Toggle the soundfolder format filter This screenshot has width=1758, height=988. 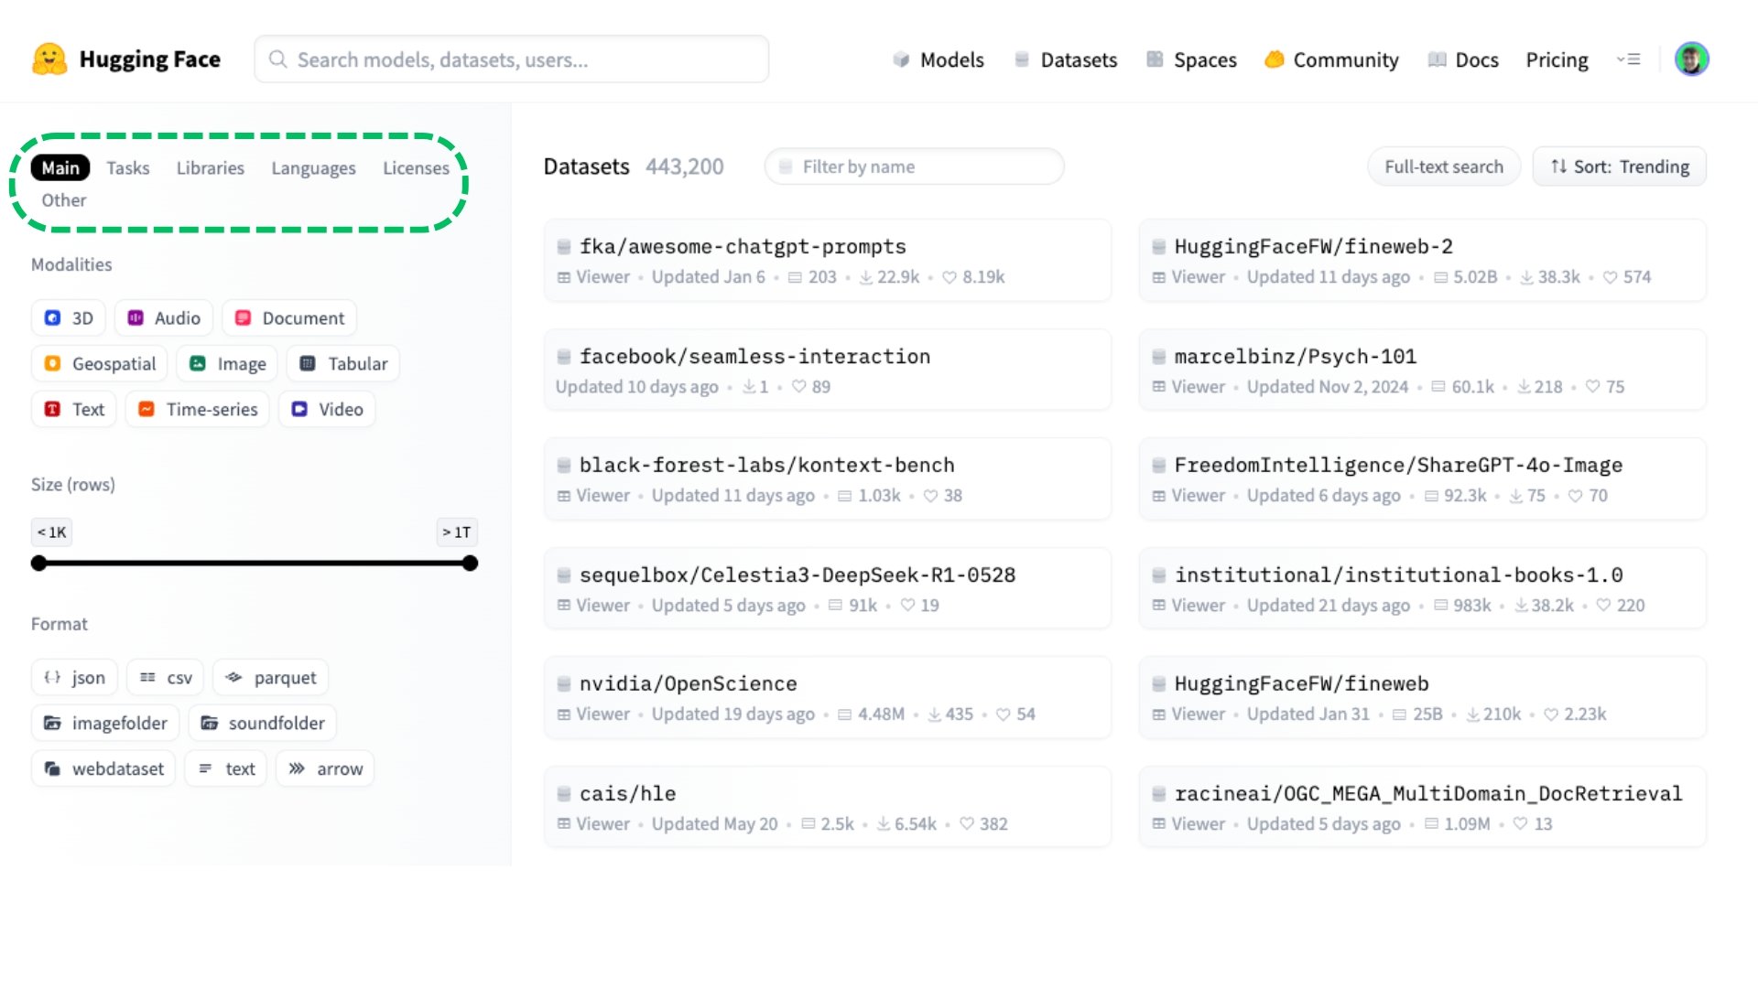click(263, 723)
